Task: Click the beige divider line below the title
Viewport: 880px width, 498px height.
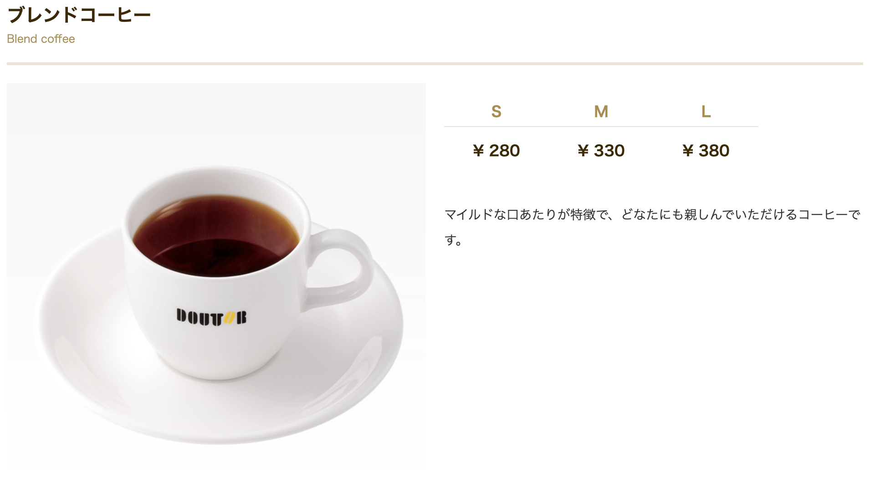Action: pyautogui.click(x=435, y=64)
